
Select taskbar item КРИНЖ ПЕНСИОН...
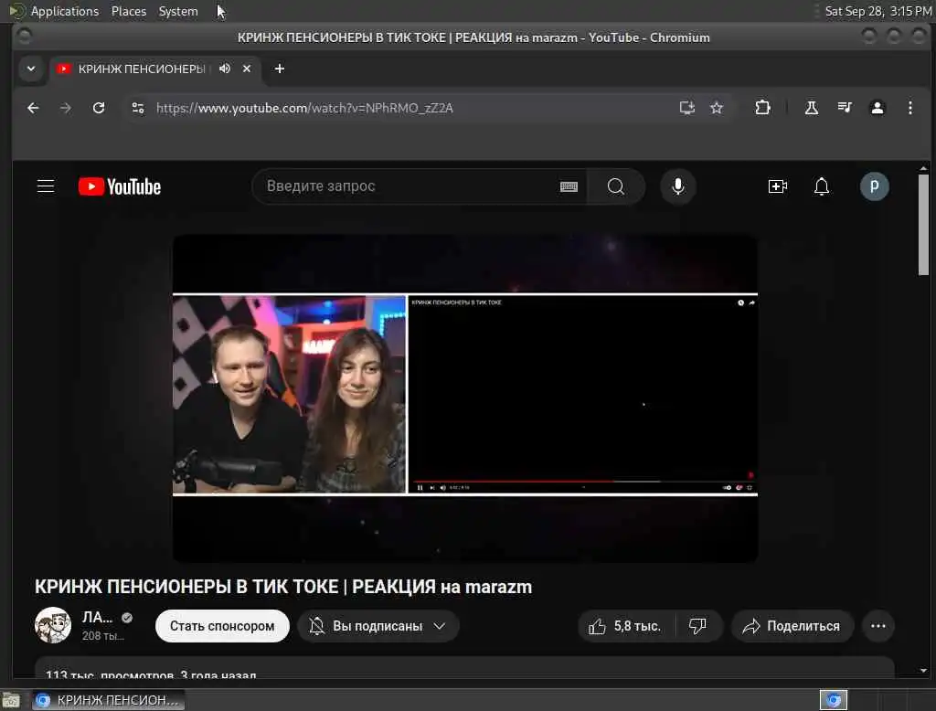[109, 700]
